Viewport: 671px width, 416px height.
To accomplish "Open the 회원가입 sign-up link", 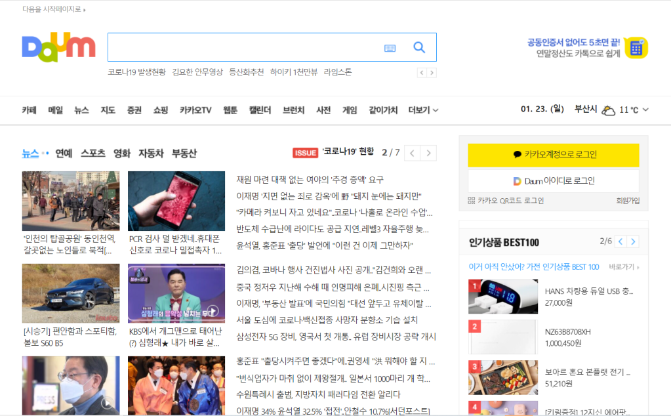I will (628, 201).
